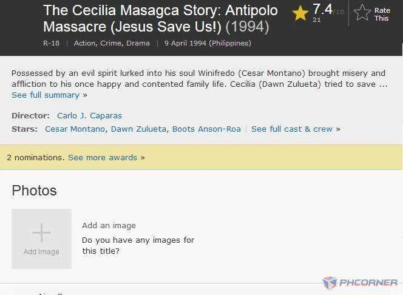403x295 pixels.
Task: Click the Rate This text
Action: [x=382, y=14]
